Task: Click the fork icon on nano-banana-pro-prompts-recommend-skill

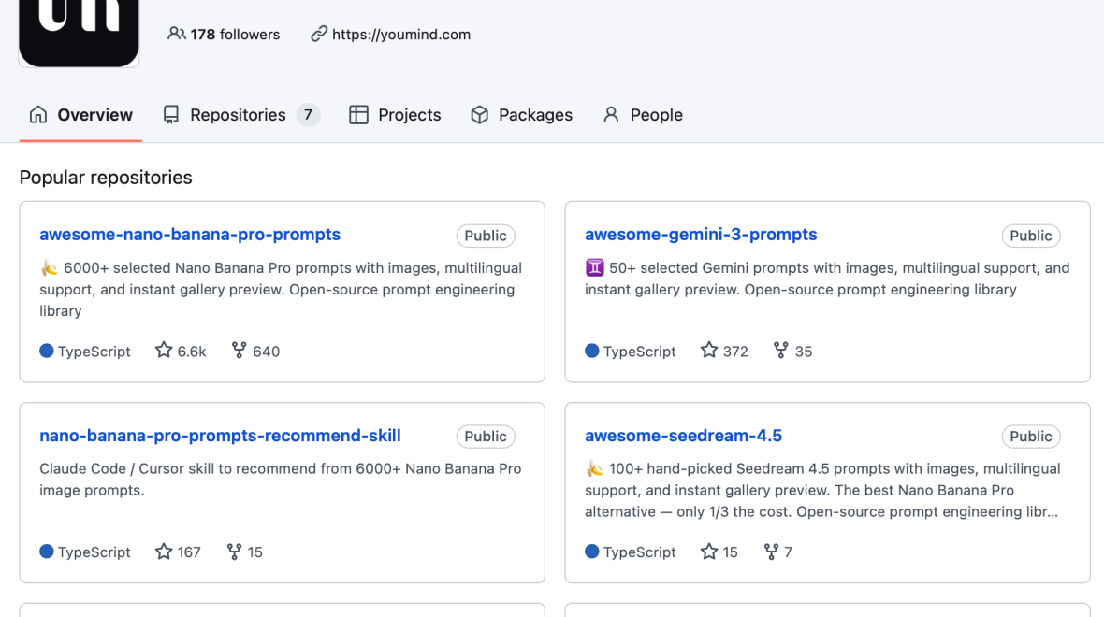Action: pos(235,552)
